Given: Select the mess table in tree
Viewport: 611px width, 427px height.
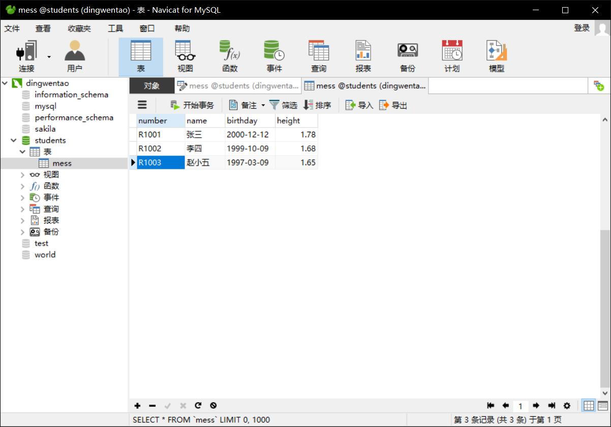Looking at the screenshot, I should [62, 163].
